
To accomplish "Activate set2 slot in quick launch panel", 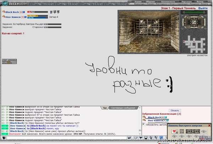I will (x=197, y=131).
